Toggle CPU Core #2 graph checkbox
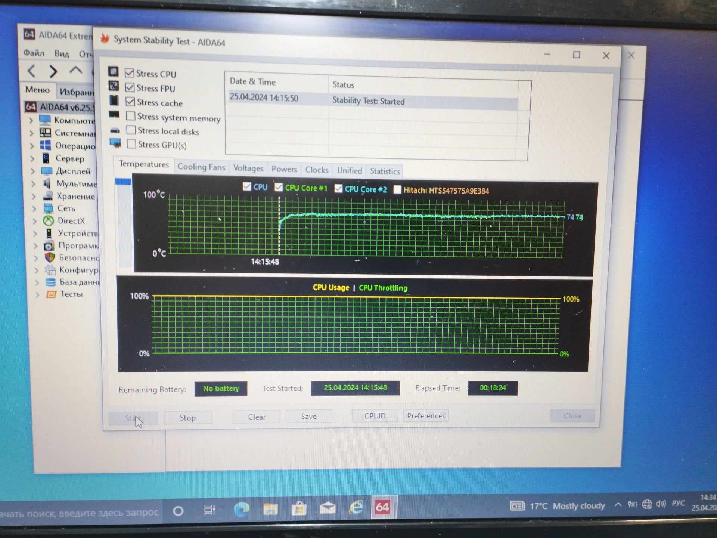The width and height of the screenshot is (717, 538). [x=339, y=188]
